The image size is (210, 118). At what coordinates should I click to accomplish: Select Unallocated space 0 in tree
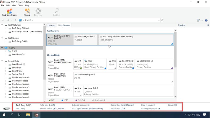(21, 77)
